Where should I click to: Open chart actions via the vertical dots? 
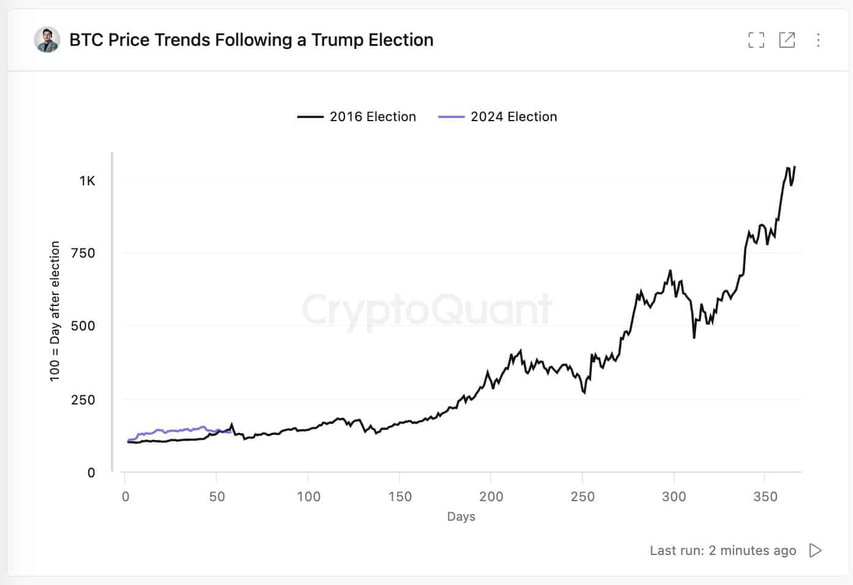(x=818, y=40)
